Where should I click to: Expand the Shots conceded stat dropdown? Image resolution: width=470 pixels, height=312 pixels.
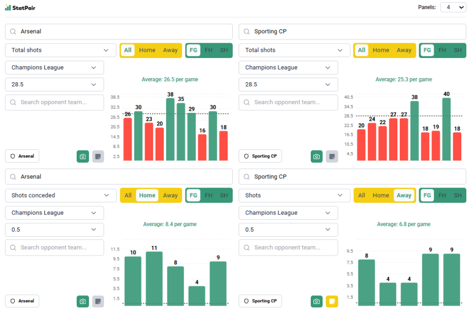pos(61,195)
